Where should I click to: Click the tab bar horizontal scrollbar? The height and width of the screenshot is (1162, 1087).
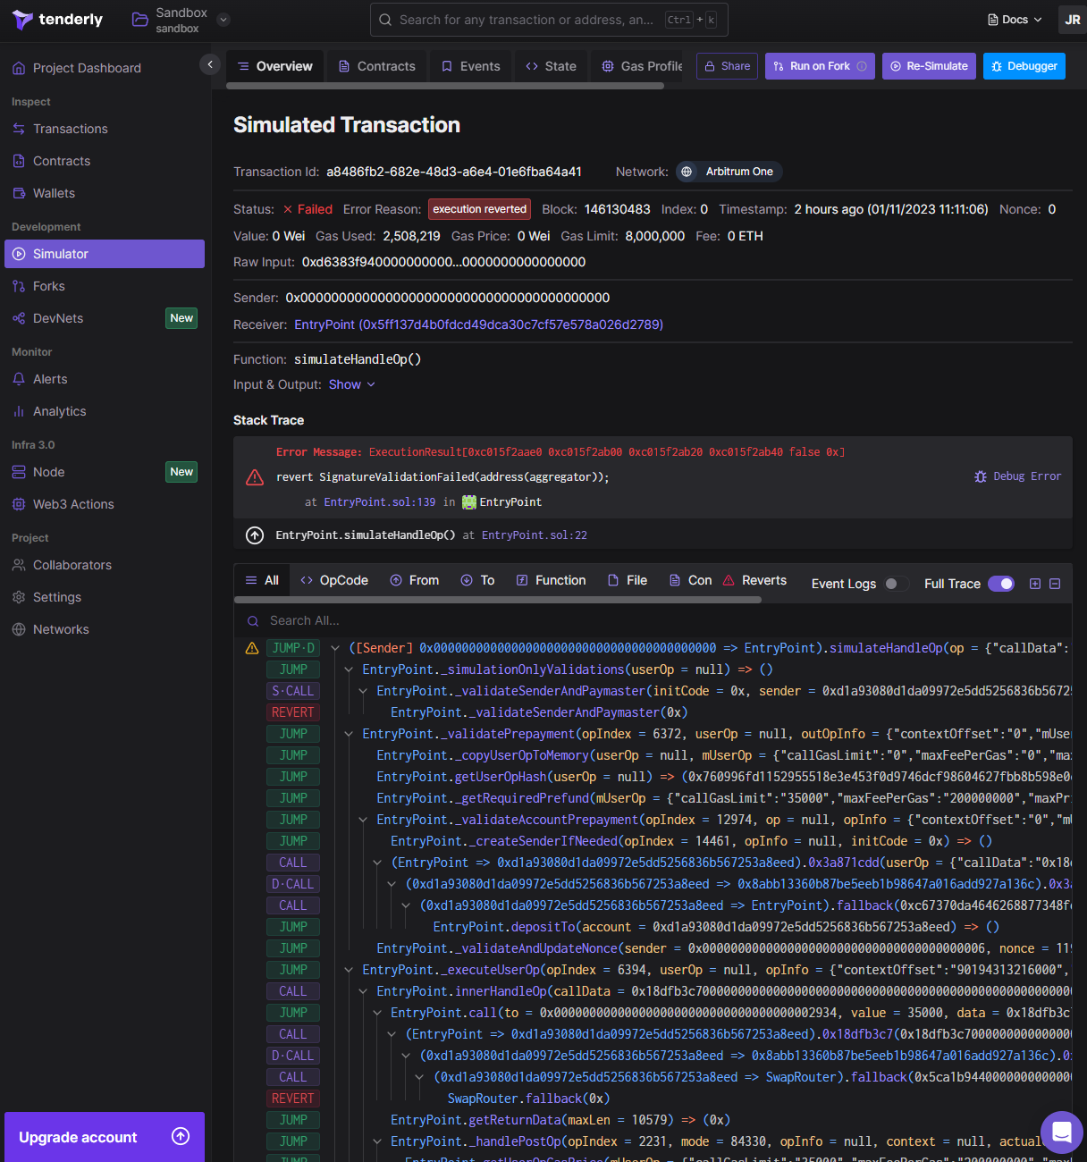(x=445, y=86)
